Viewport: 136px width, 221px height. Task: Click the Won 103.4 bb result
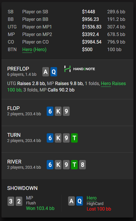[x=40, y=208]
